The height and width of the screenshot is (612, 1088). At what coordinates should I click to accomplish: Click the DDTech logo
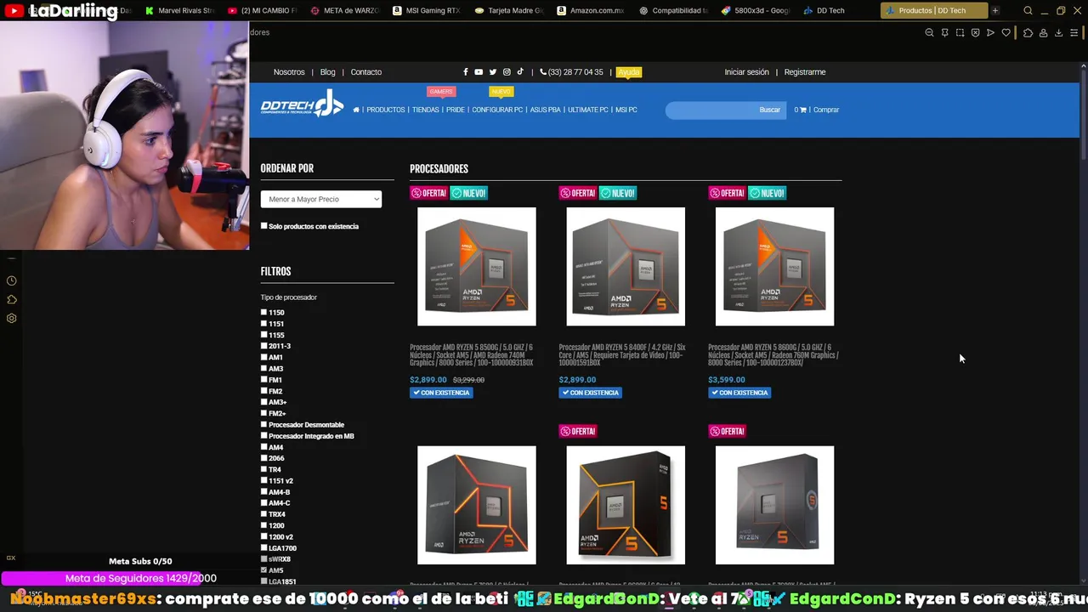302,105
